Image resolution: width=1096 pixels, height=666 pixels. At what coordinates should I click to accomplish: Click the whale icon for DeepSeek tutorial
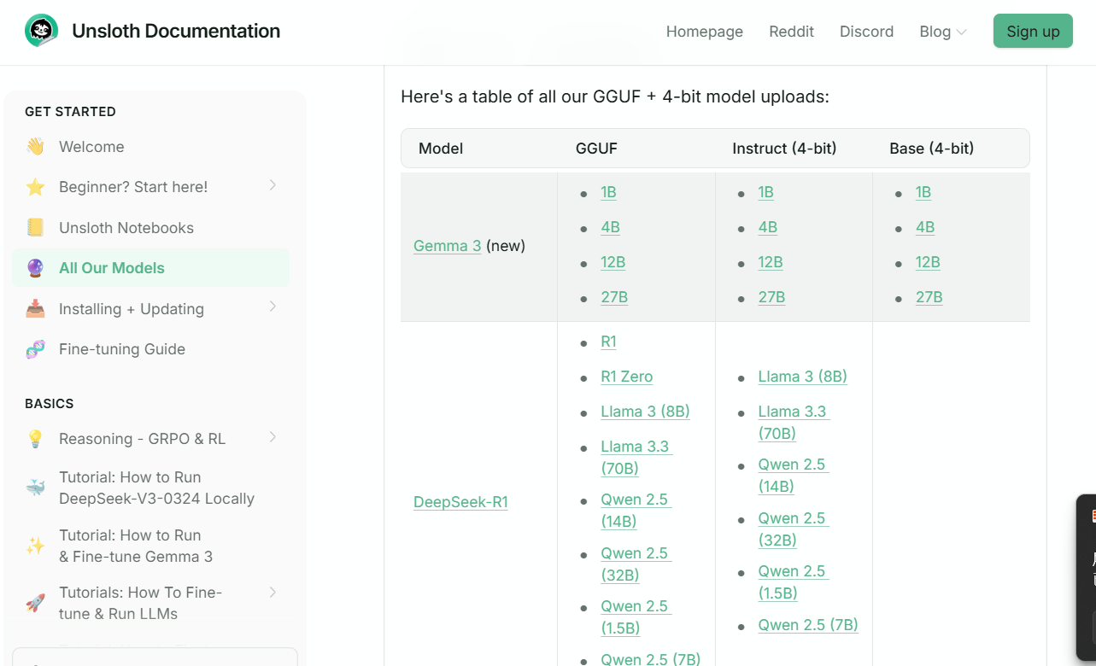(35, 488)
